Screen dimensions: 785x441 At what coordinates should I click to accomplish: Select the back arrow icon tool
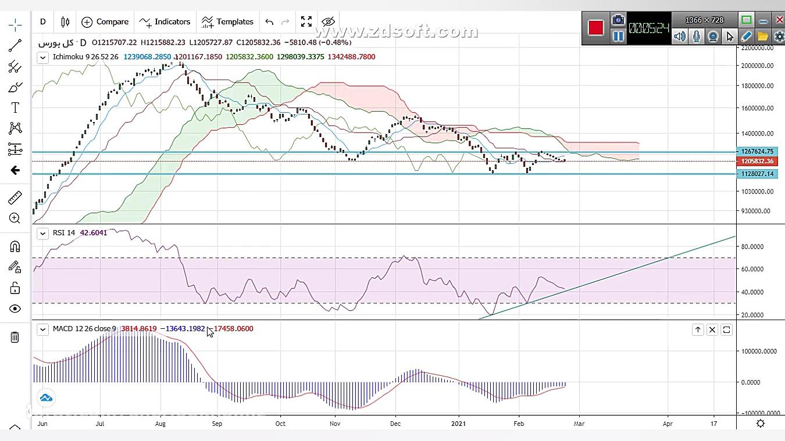[x=15, y=170]
